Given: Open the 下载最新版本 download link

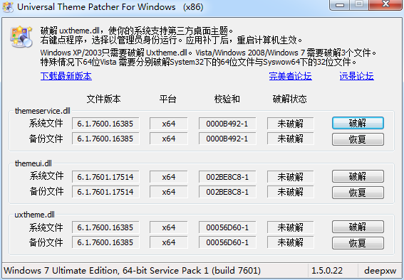Looking at the screenshot, I should pyautogui.click(x=66, y=76).
